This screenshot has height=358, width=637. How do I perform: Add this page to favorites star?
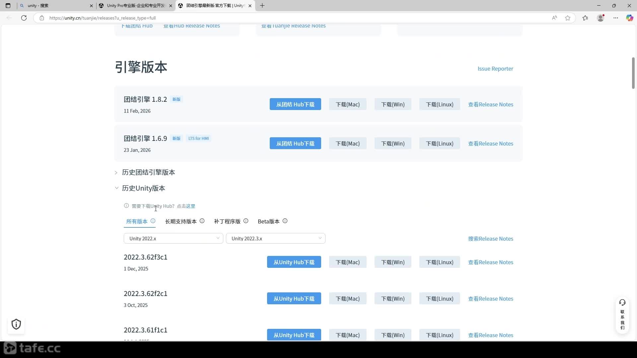(x=568, y=18)
